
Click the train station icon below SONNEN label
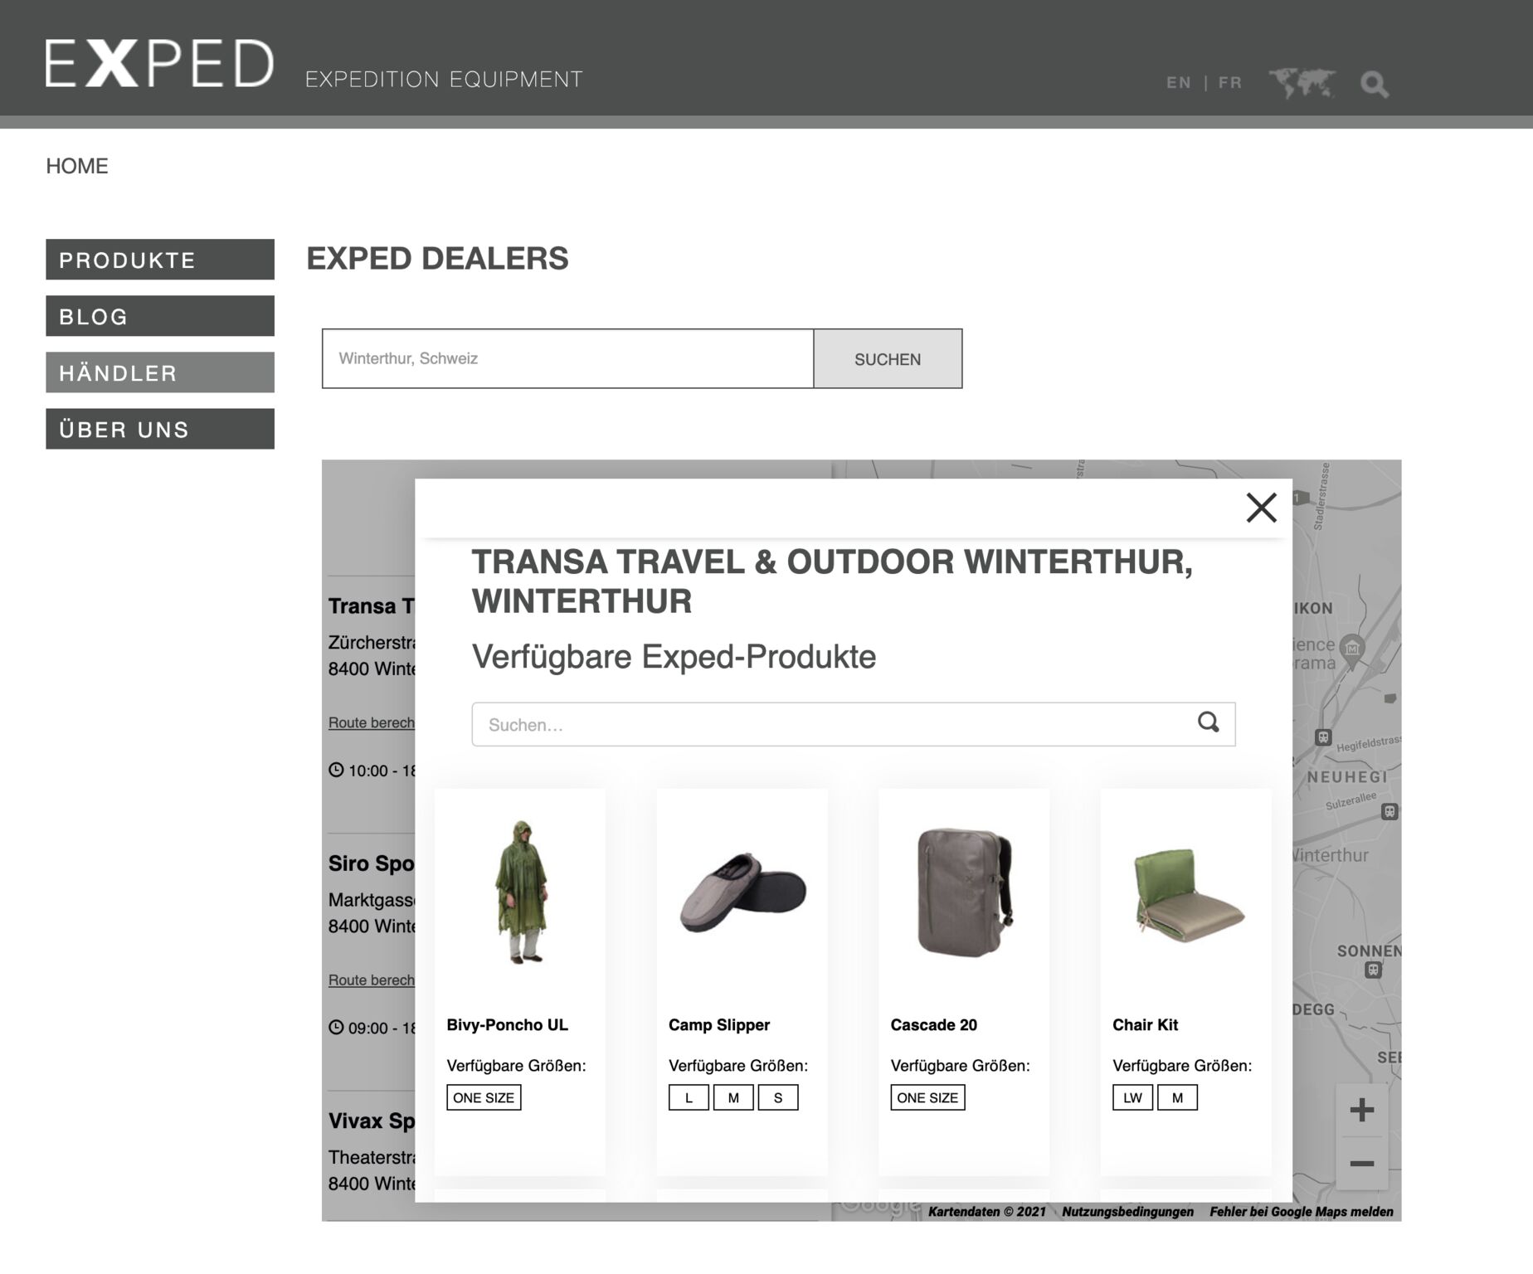[x=1373, y=970]
